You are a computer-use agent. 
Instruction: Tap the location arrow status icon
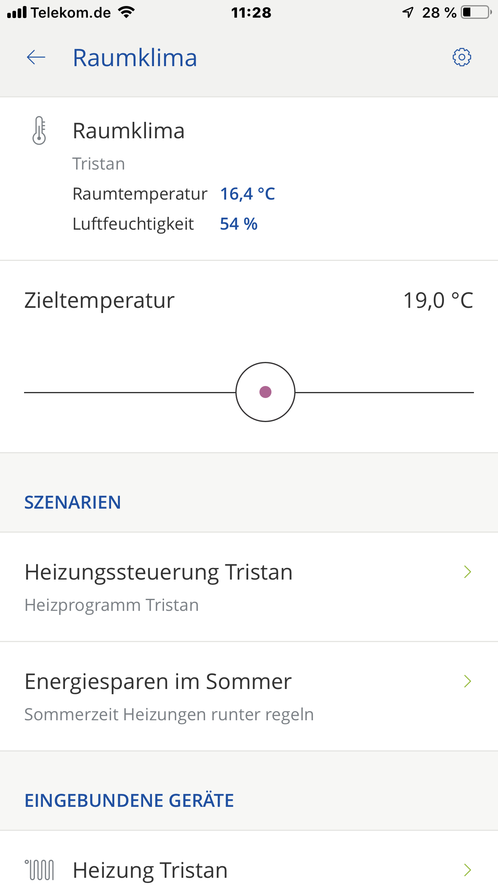[408, 12]
